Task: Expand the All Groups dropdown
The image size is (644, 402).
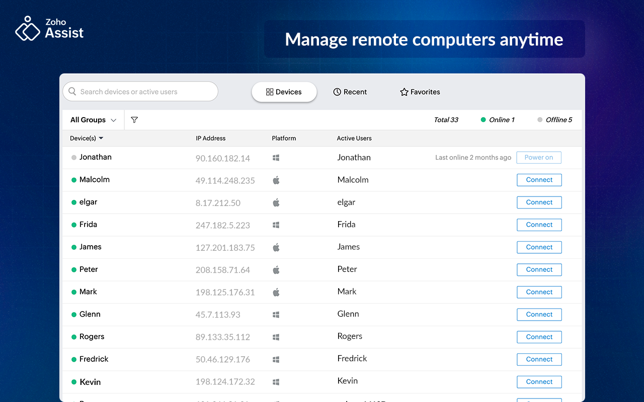Action: (94, 120)
